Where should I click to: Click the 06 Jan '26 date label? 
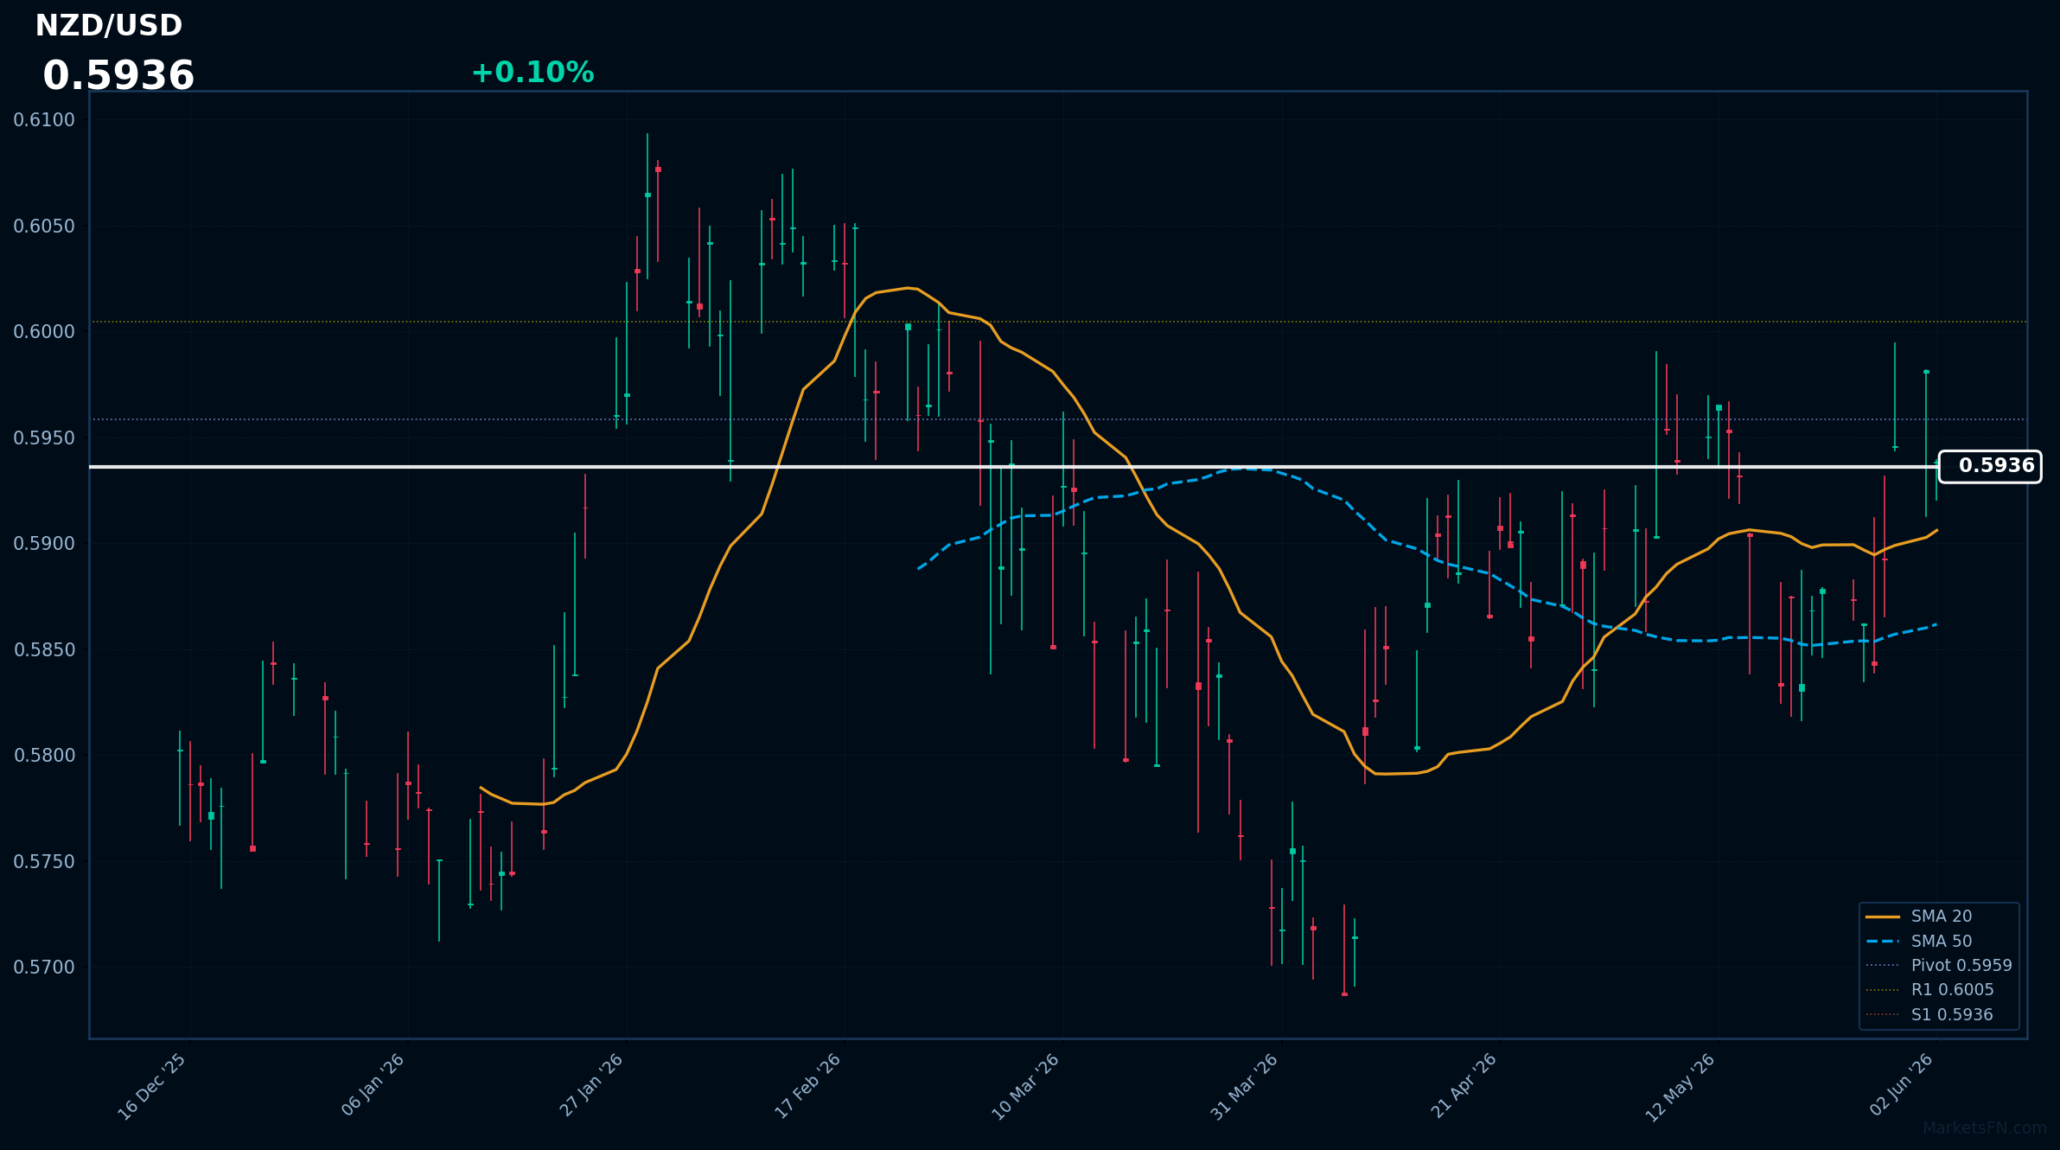[x=373, y=1085]
